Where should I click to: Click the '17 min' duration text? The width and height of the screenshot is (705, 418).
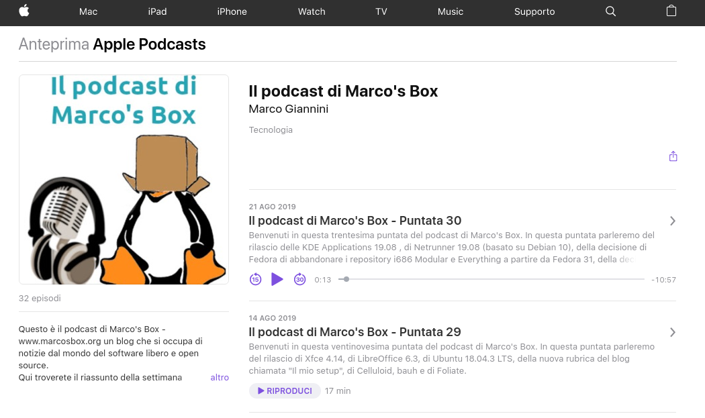(338, 391)
